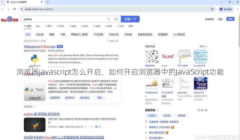Open hot search 春晚带火了四大城市

coord(159,127)
